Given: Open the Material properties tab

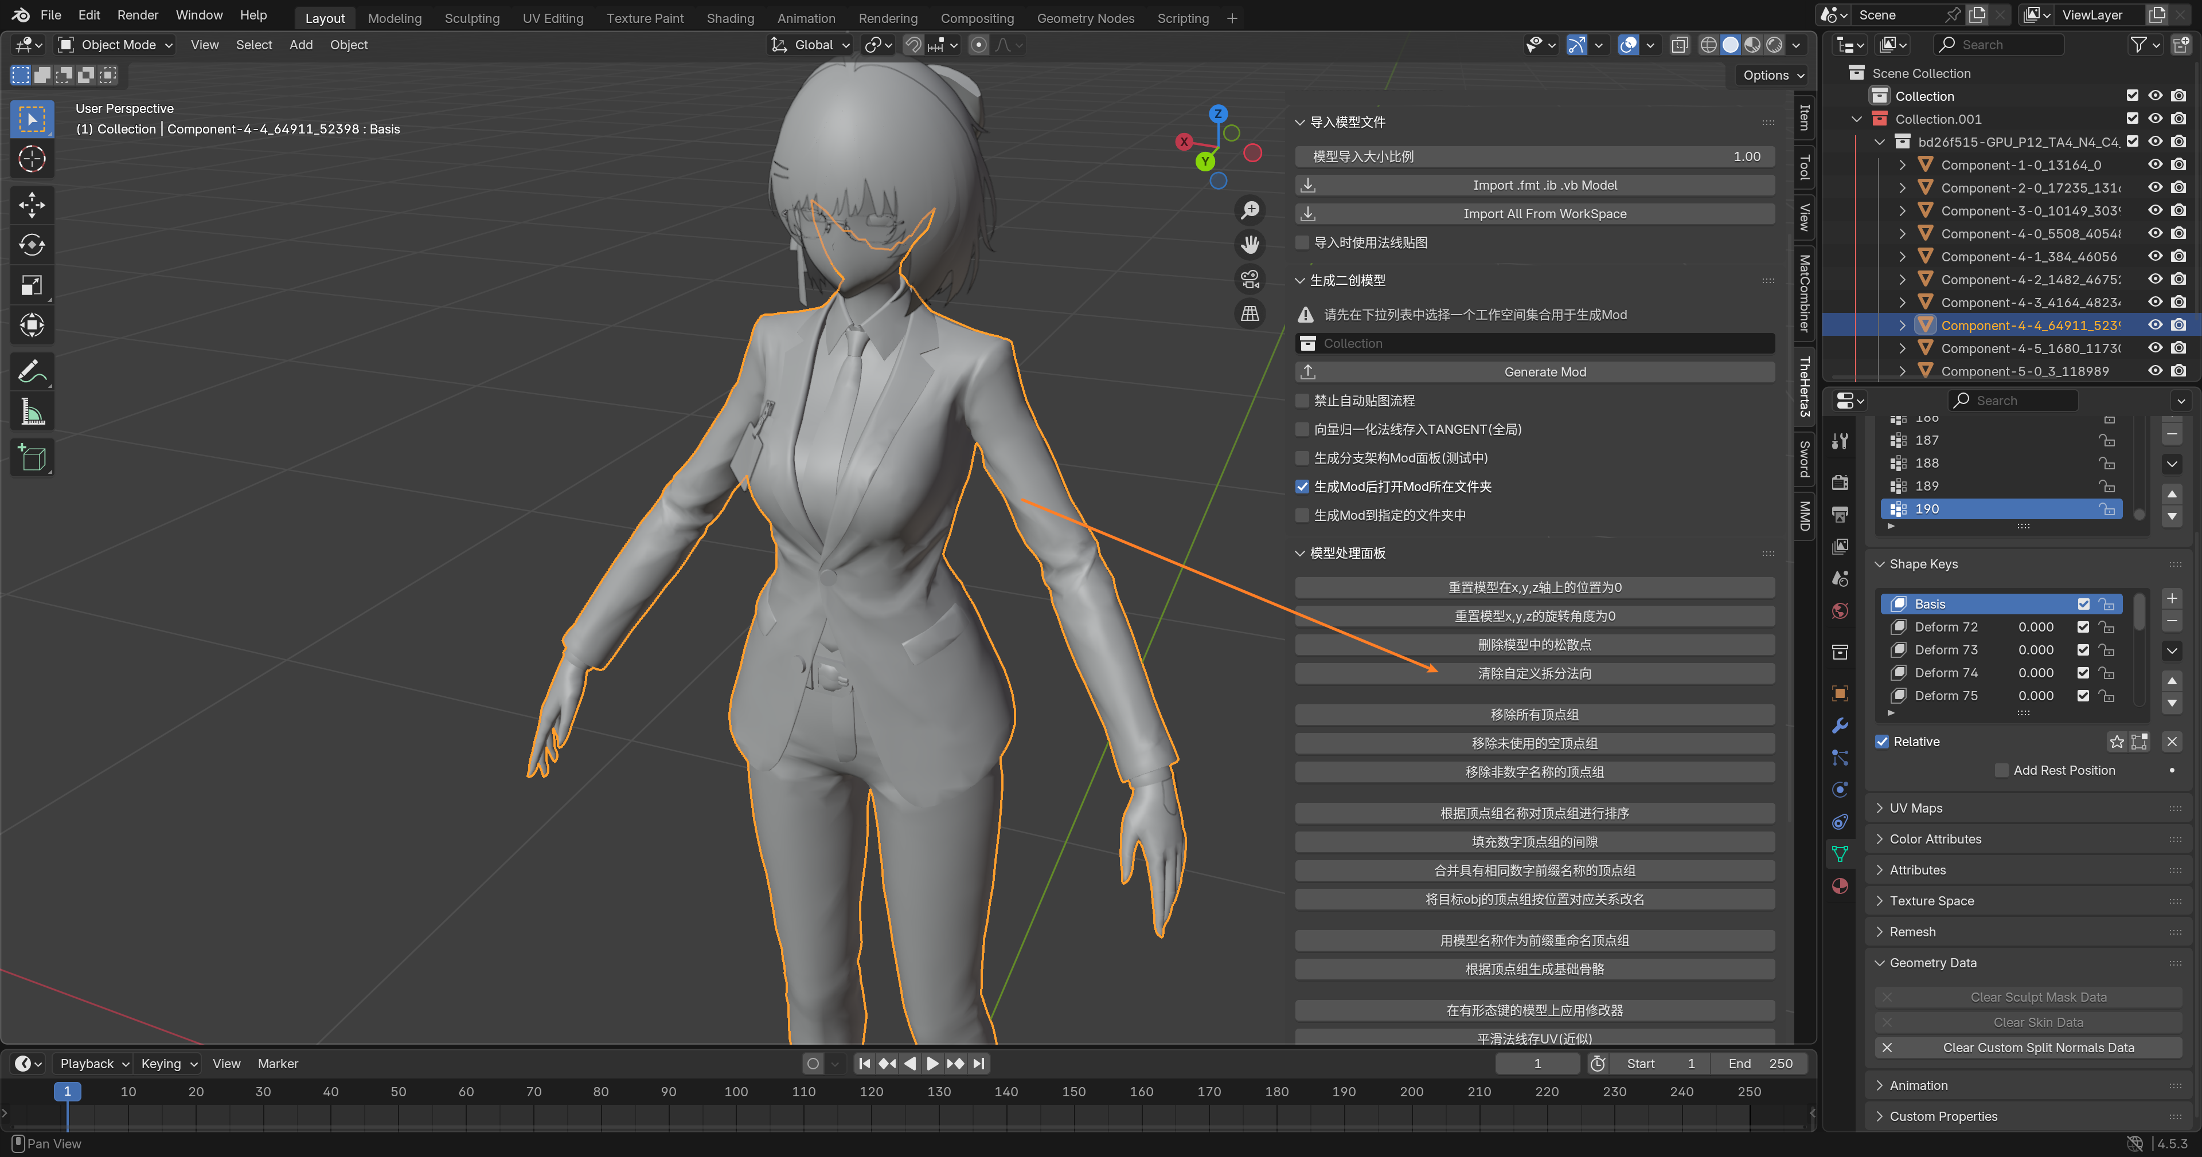Looking at the screenshot, I should point(1840,886).
